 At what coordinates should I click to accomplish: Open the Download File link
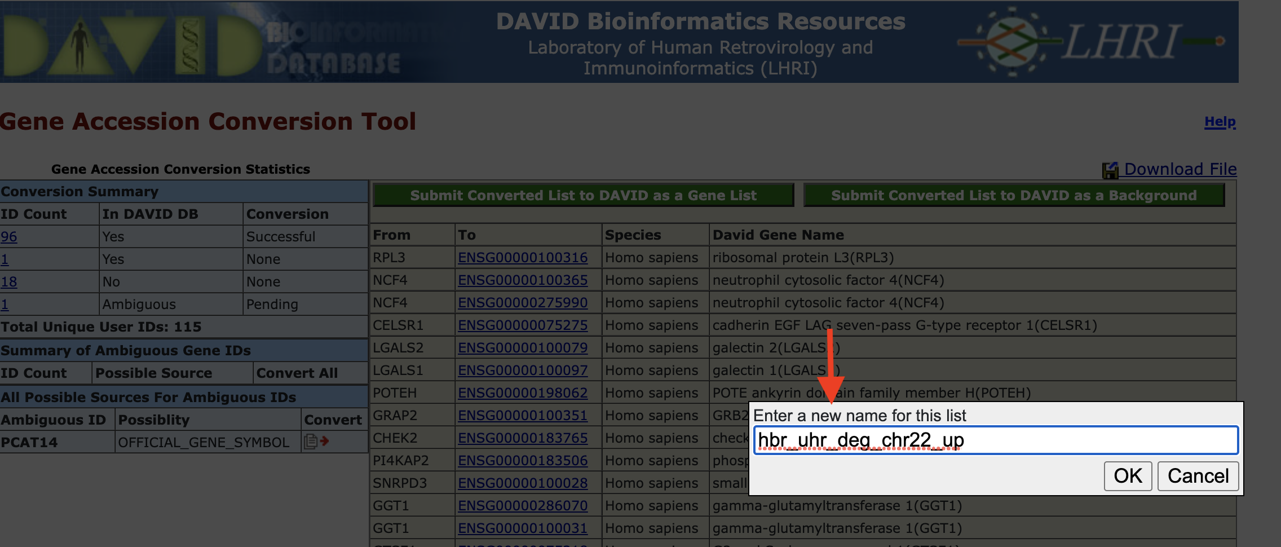coord(1180,169)
